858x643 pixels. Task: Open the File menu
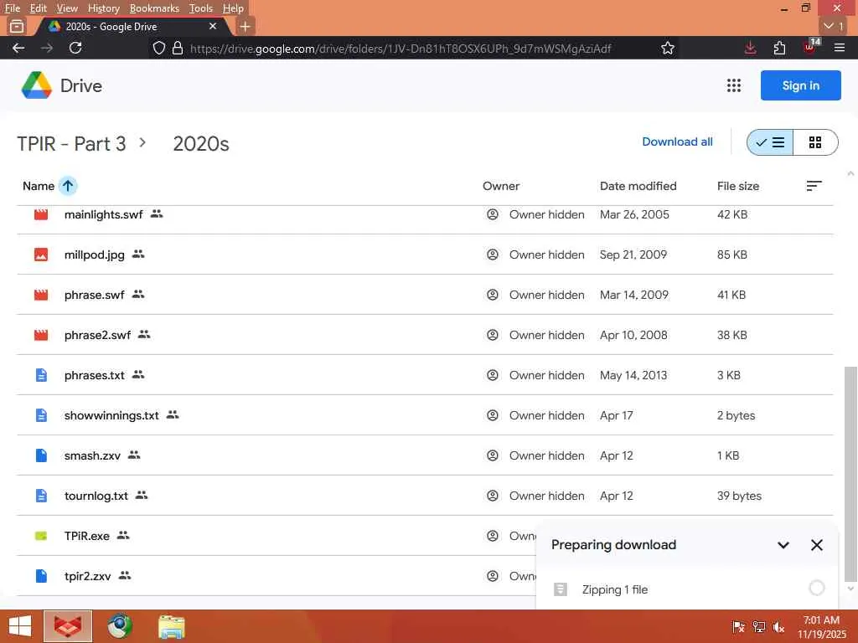pos(12,8)
